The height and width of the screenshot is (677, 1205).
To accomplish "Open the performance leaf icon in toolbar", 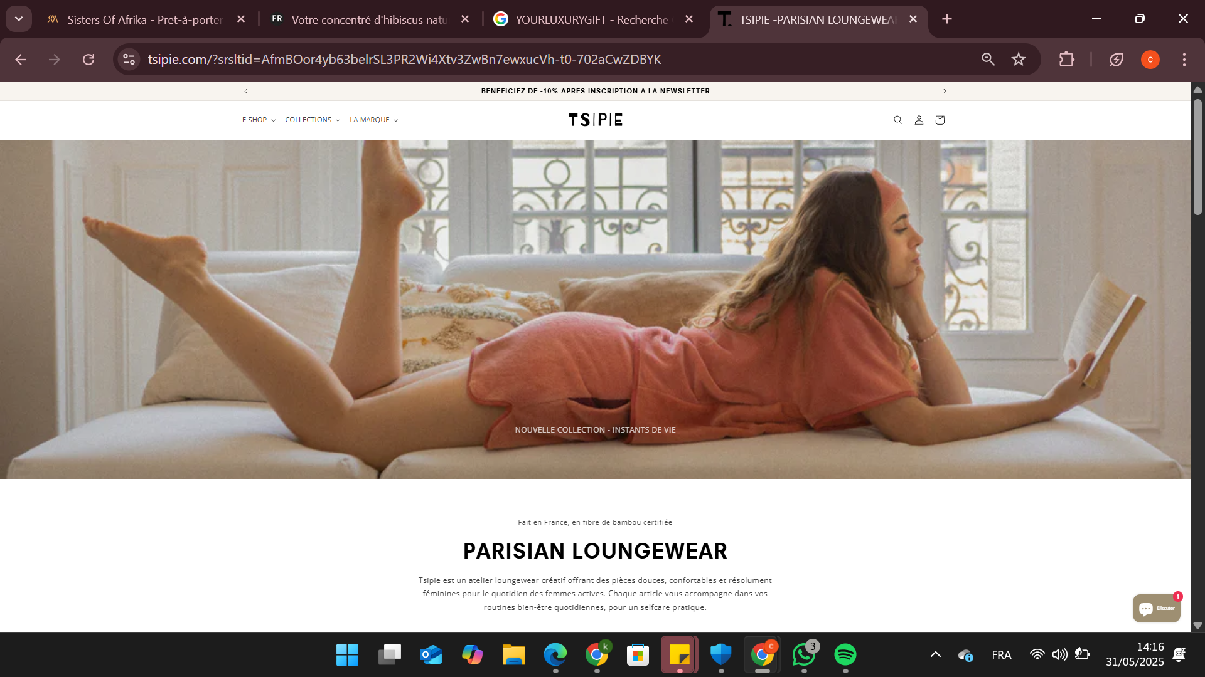I will point(1116,60).
